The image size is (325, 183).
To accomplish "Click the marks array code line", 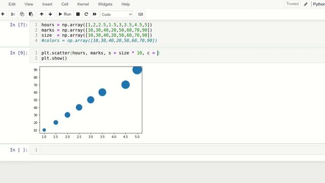I will [96, 30].
